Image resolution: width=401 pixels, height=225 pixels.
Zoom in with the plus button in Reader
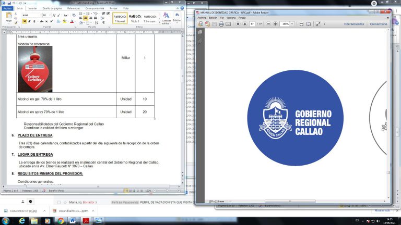pyautogui.click(x=275, y=24)
